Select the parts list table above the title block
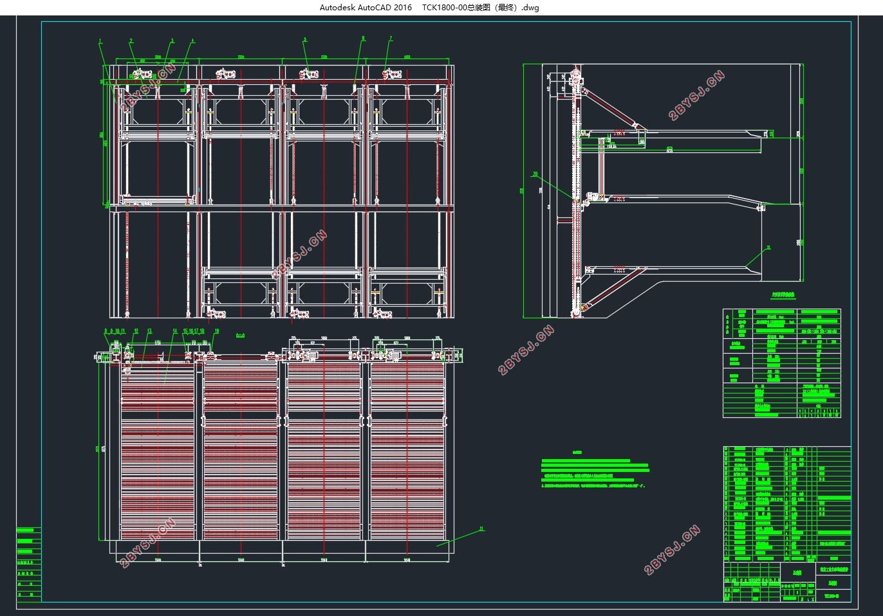Image resolution: width=883 pixels, height=616 pixels. (787, 503)
